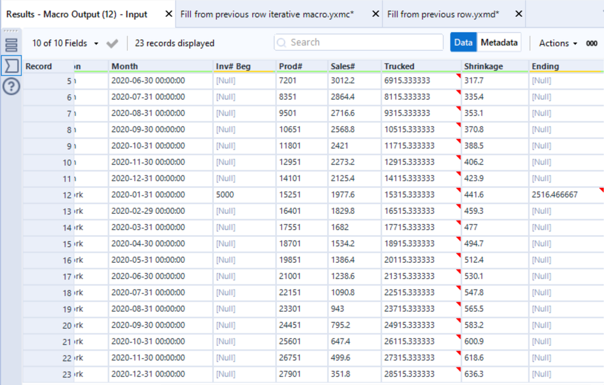Select Inv# Beg Null cell in record 5

[x=244, y=81]
